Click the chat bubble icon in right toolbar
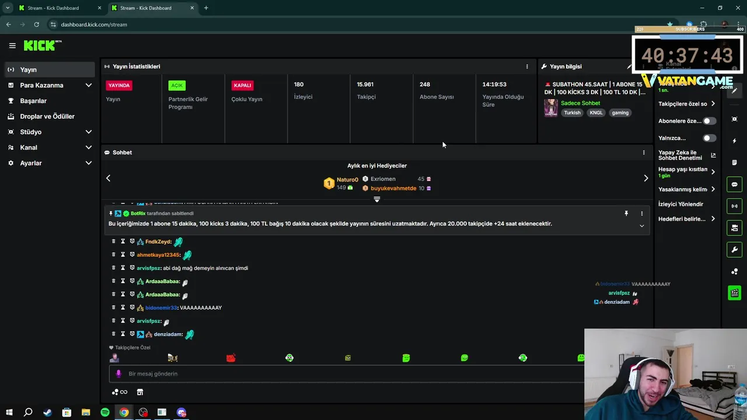Viewport: 747px width, 420px height. tap(734, 184)
